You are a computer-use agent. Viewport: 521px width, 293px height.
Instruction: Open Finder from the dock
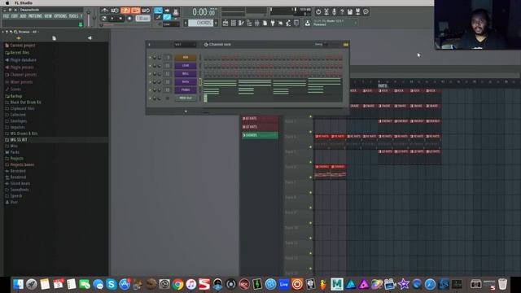[x=18, y=284]
